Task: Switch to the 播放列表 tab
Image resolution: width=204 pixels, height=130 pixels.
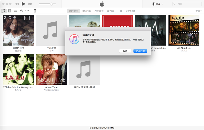Action: (x=86, y=11)
